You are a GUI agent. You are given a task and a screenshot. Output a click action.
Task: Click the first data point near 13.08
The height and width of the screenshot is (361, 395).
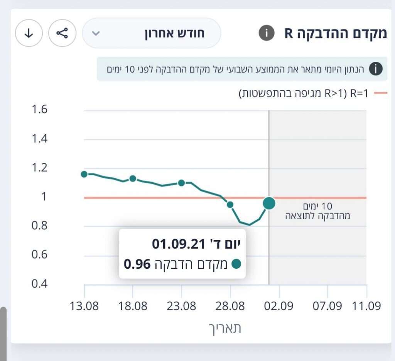click(x=84, y=174)
